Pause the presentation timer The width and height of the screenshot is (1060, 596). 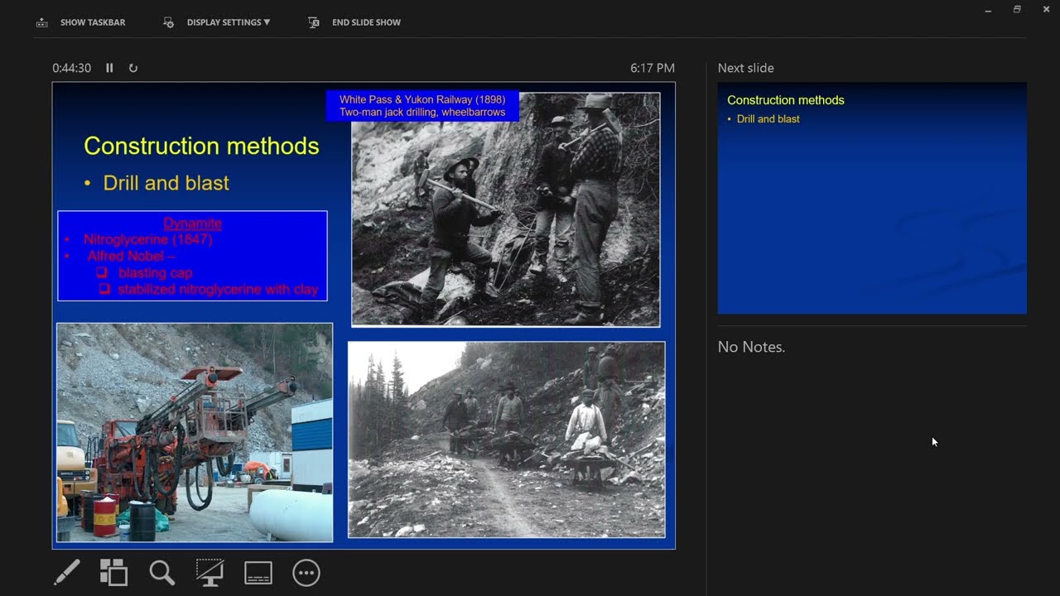coord(109,68)
